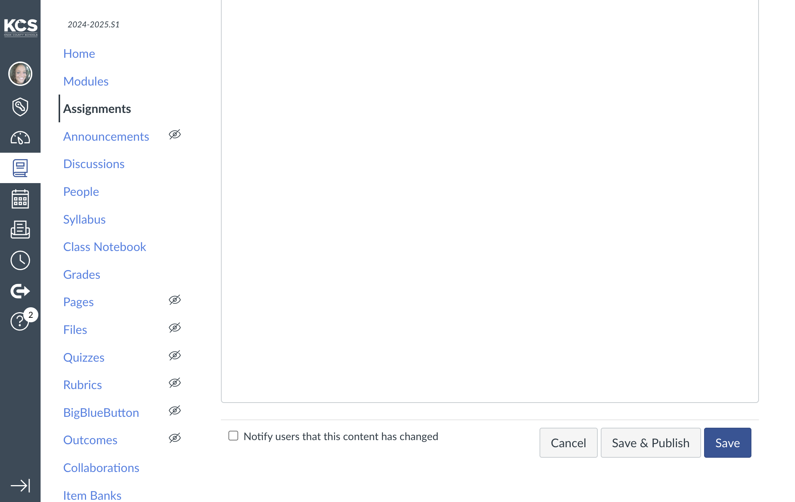795x502 pixels.
Task: Check Notify users that content has changed
Action: coord(233,436)
